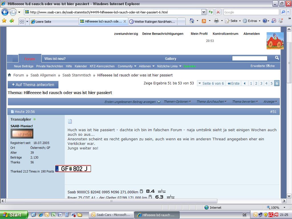Click the Start button on the taskbar
Image resolution: width=292 pixels, height=219 pixels.
pyautogui.click(x=14, y=215)
